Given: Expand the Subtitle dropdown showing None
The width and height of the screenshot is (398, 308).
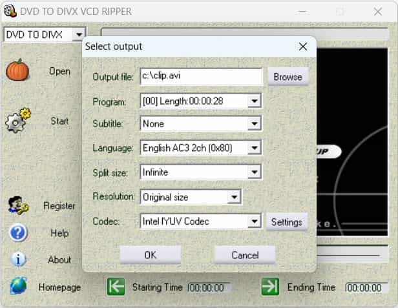Looking at the screenshot, I should click(x=255, y=124).
